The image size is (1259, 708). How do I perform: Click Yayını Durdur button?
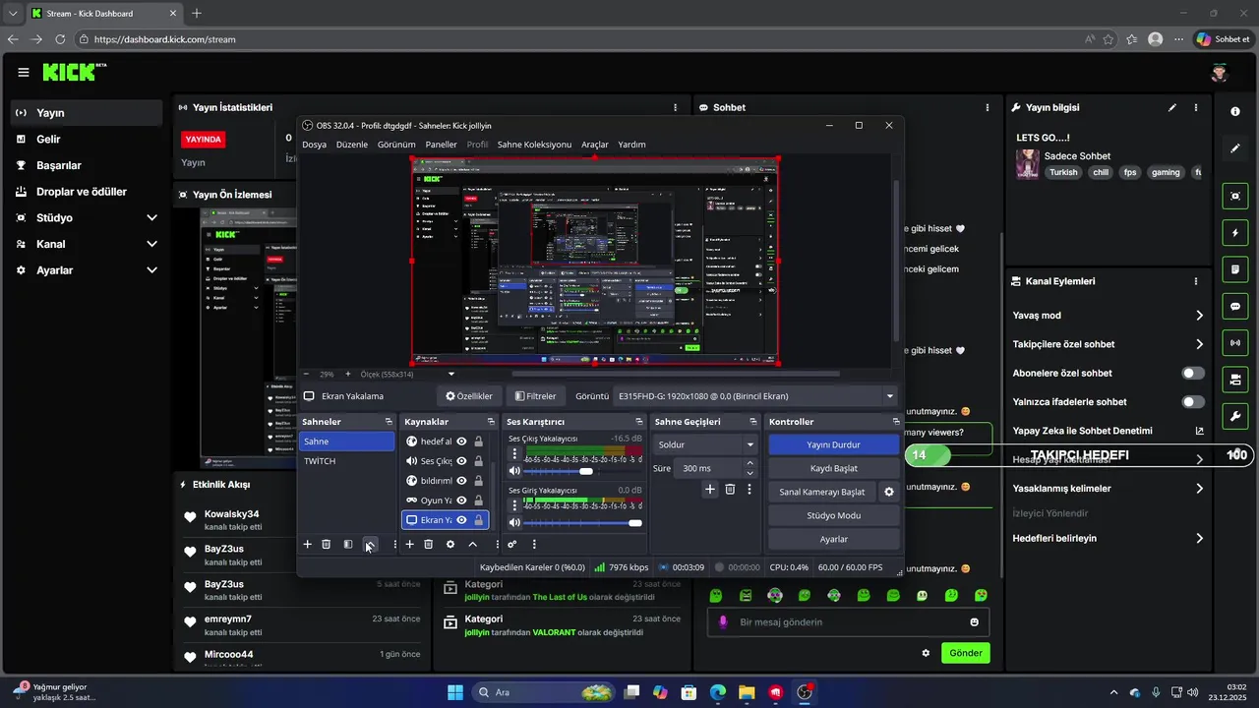[833, 444]
